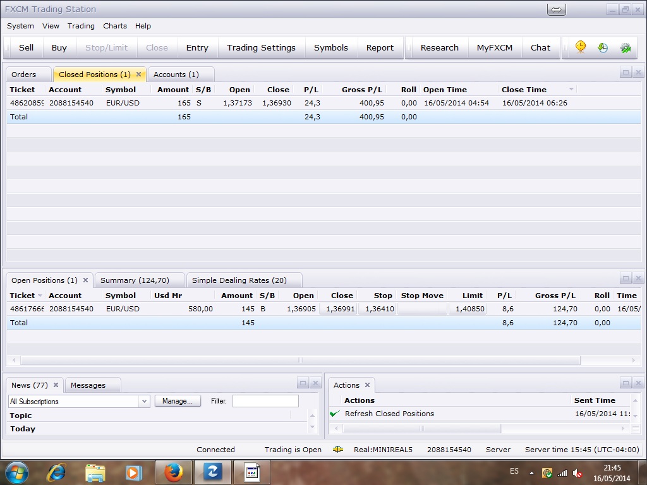
Task: Open Trading Settings from the toolbar
Action: click(x=261, y=47)
